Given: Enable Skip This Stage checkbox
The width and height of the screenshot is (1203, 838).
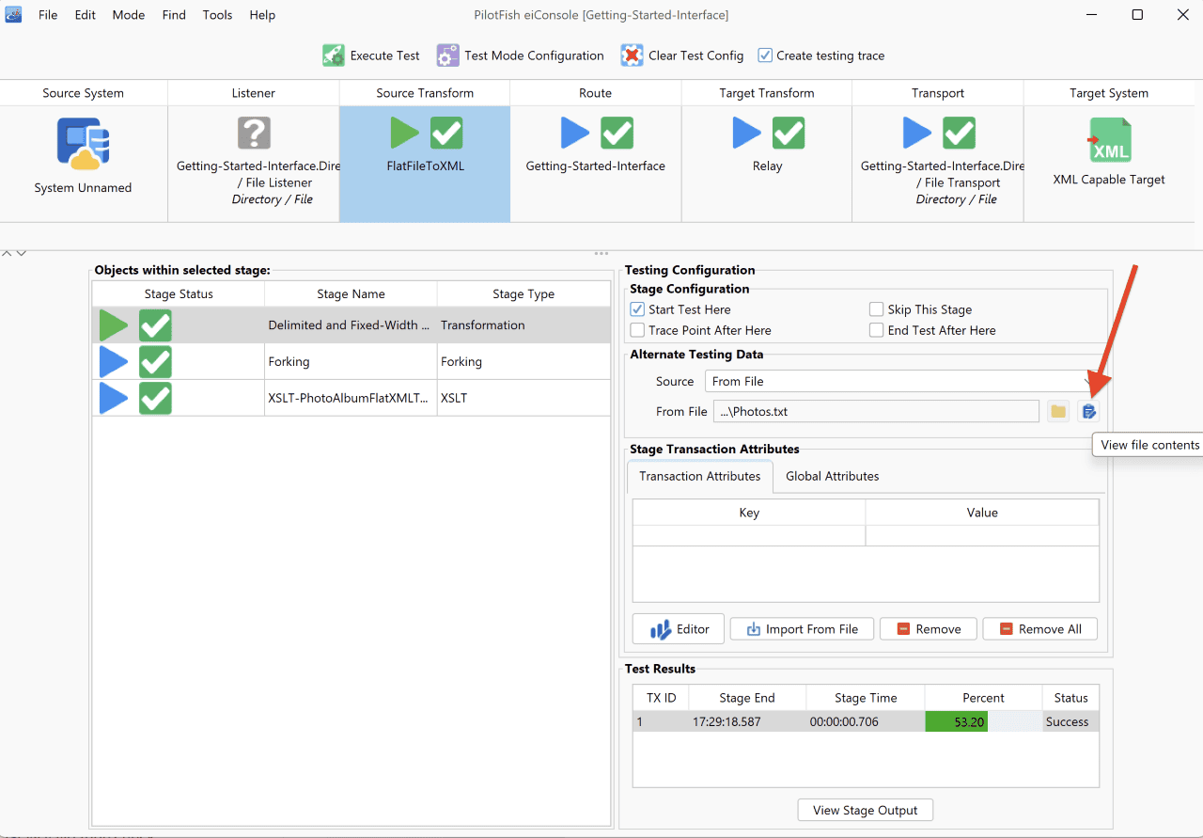Looking at the screenshot, I should (876, 309).
